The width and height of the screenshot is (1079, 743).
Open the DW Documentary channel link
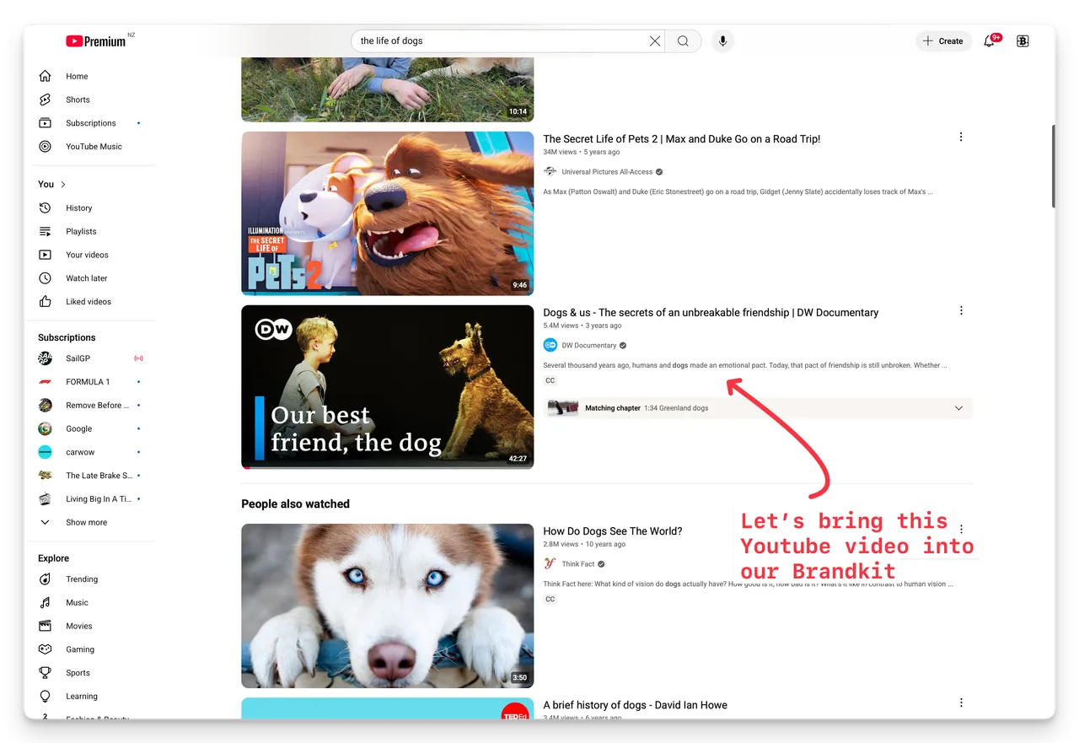click(588, 346)
